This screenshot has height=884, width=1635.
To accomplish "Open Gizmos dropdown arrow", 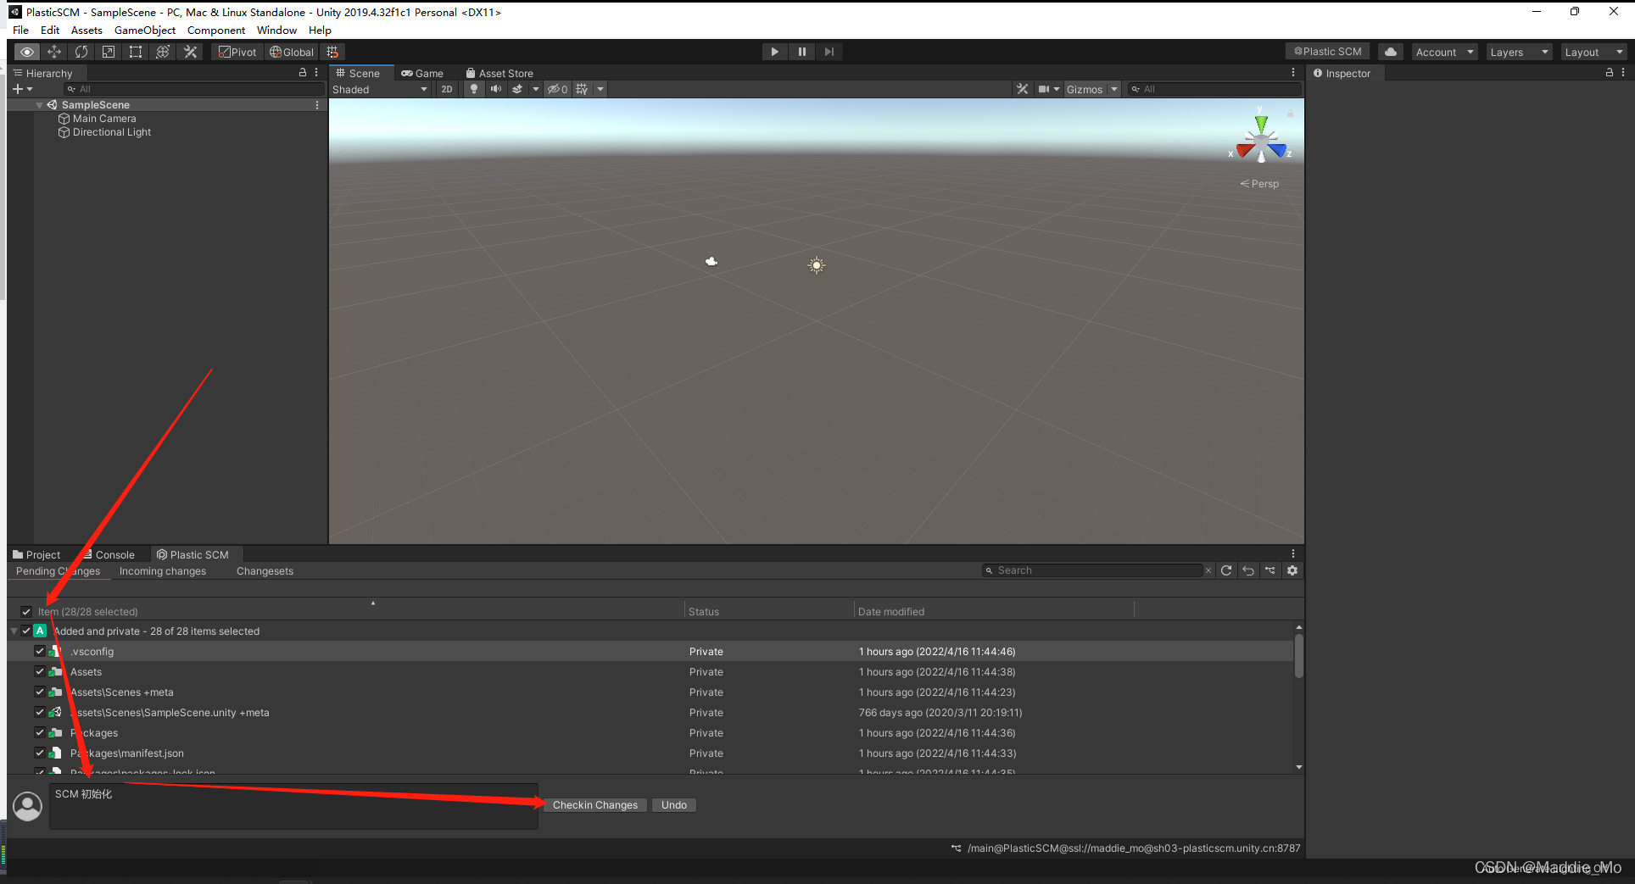I will pos(1114,89).
